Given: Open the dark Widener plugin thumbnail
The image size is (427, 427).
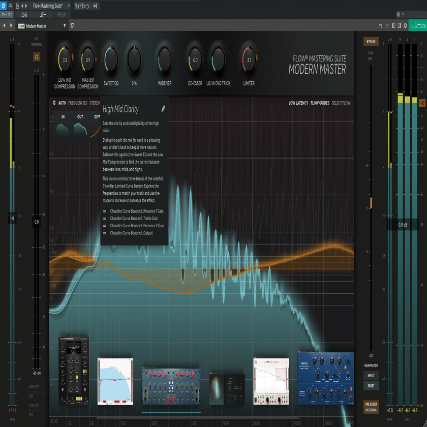Looking at the screenshot, I should click(227, 389).
